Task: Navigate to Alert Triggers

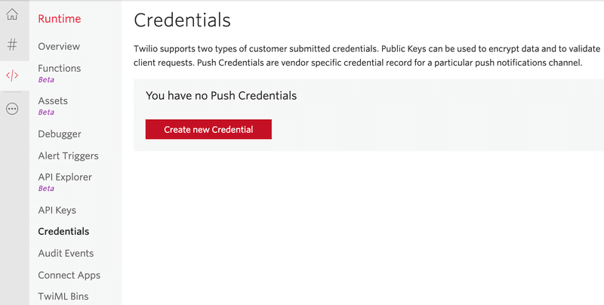Action: [69, 156]
